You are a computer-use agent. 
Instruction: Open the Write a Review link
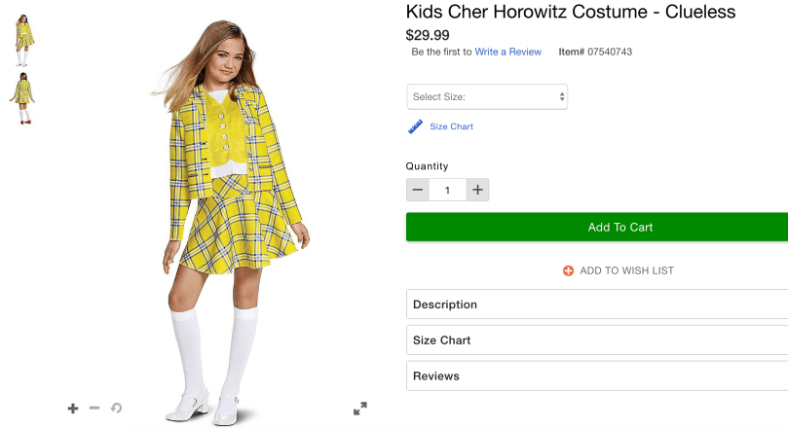point(507,52)
